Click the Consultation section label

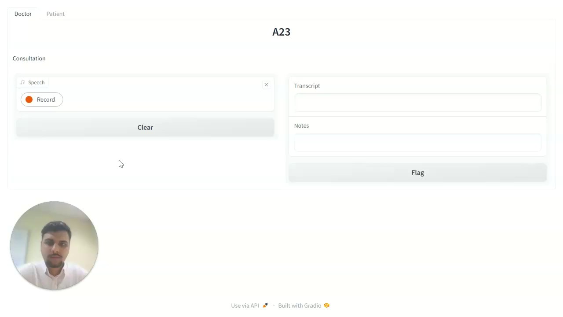click(29, 59)
